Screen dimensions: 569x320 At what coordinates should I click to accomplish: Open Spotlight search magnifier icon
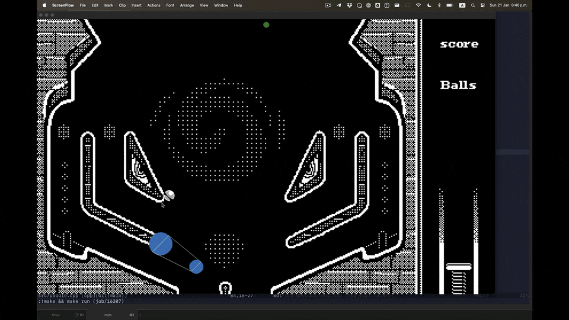[x=472, y=5]
